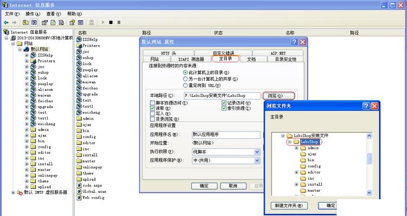Open the 文件(F) menu
Image resolution: width=407 pixels, height=216 pixels.
click(x=12, y=14)
